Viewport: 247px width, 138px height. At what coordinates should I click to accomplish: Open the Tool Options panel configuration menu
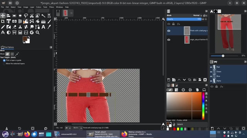51,47
